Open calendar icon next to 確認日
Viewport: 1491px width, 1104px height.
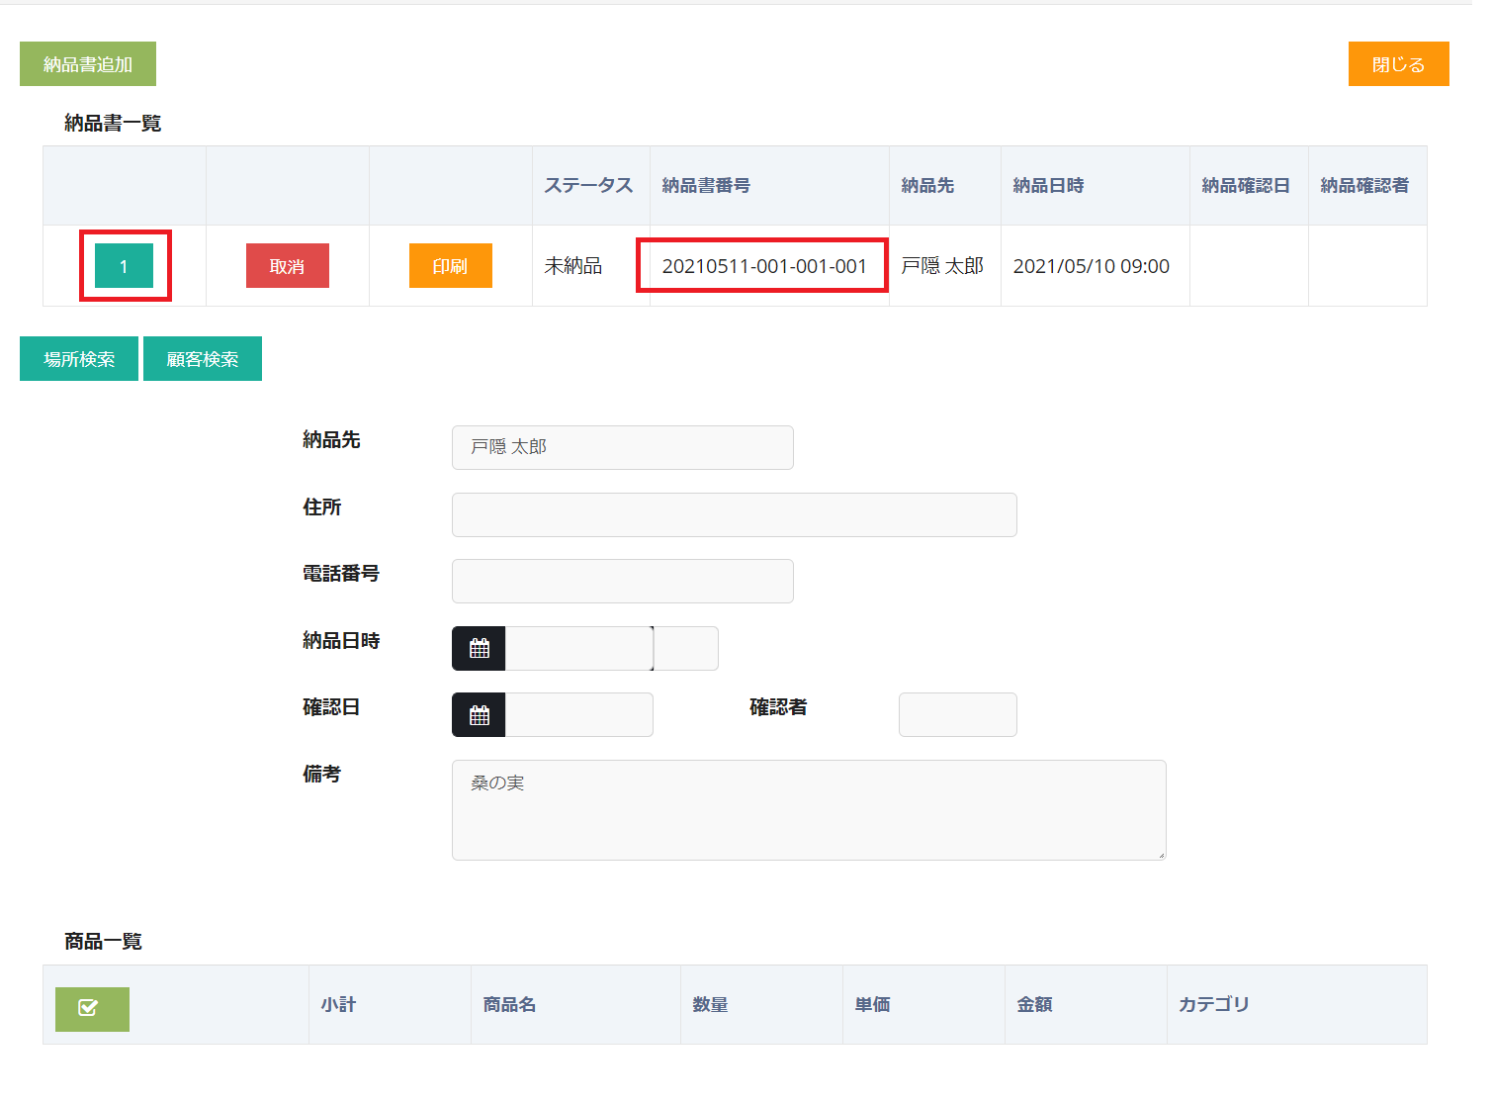coord(479,715)
